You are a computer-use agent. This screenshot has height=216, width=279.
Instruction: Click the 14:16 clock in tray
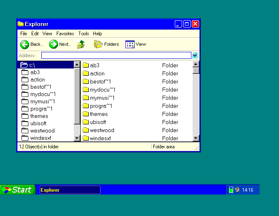[248, 190]
